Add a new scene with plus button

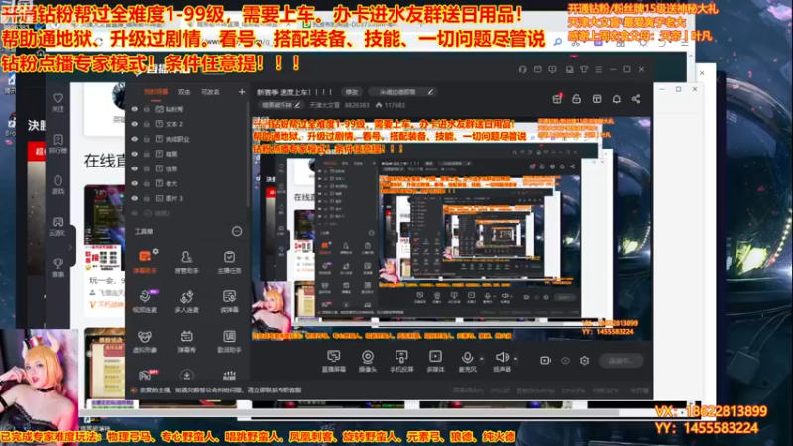[x=242, y=92]
